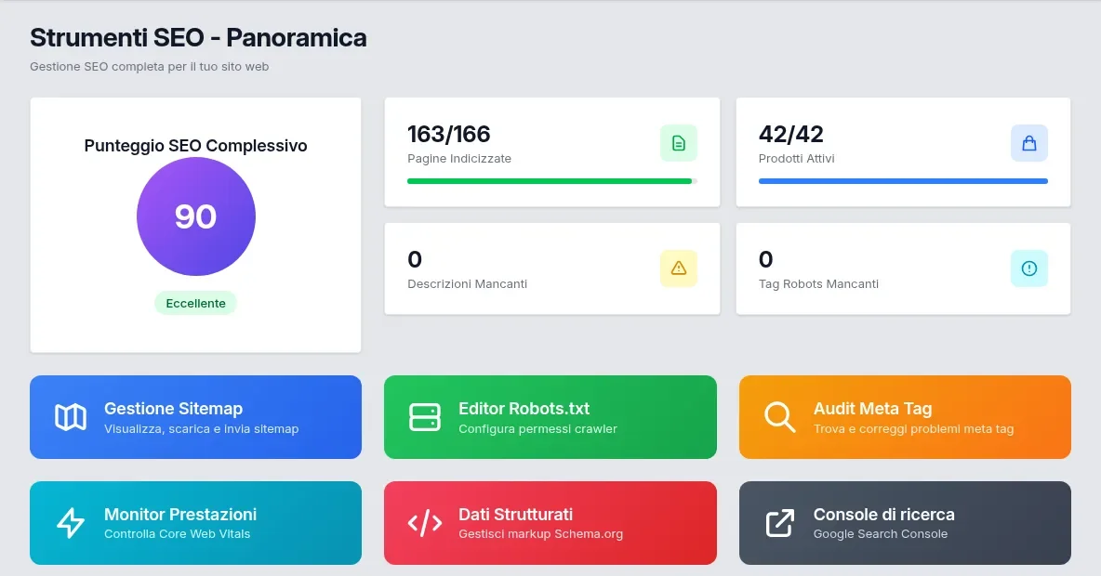This screenshot has width=1101, height=576.
Task: Click the purple SEO score circle showing 90
Action: pyautogui.click(x=196, y=216)
